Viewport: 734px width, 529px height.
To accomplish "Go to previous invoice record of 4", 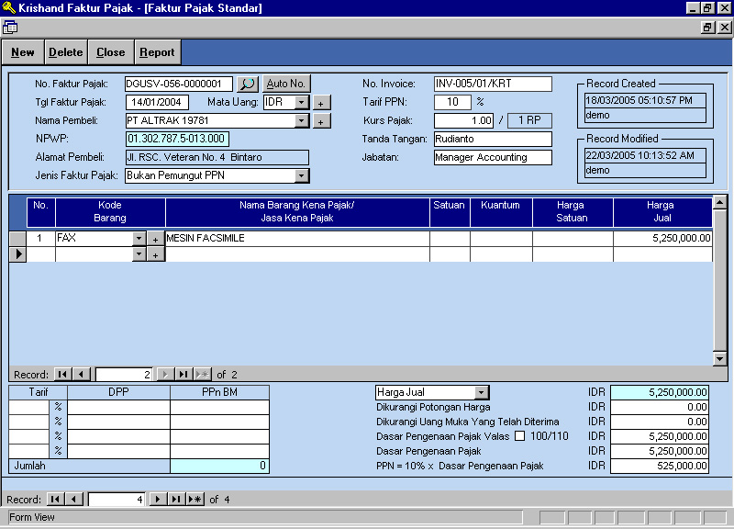I will (73, 499).
